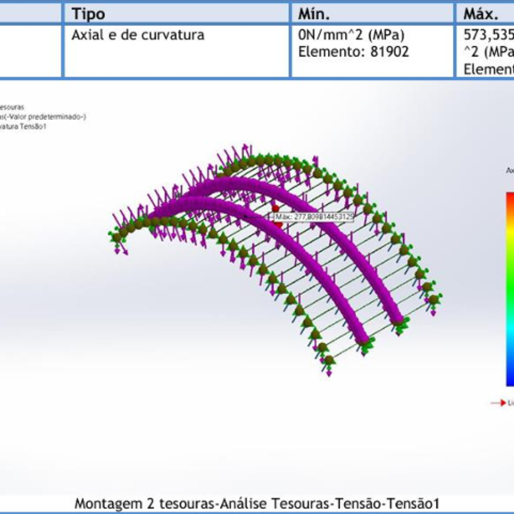This screenshot has height=514, width=514.
Task: Select the Máx. column header
Action: coord(481,13)
